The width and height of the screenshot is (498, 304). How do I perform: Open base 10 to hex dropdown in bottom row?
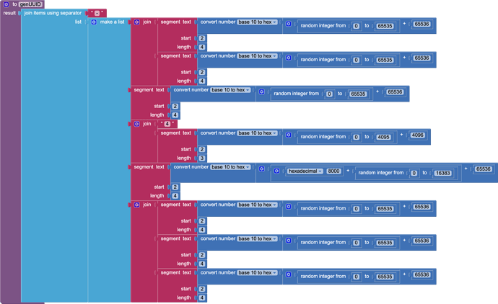point(258,273)
